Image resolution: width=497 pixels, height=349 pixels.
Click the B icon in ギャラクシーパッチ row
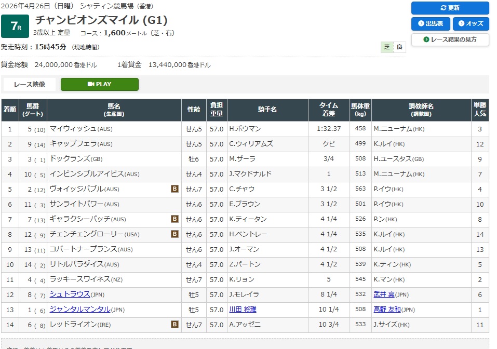click(x=175, y=219)
